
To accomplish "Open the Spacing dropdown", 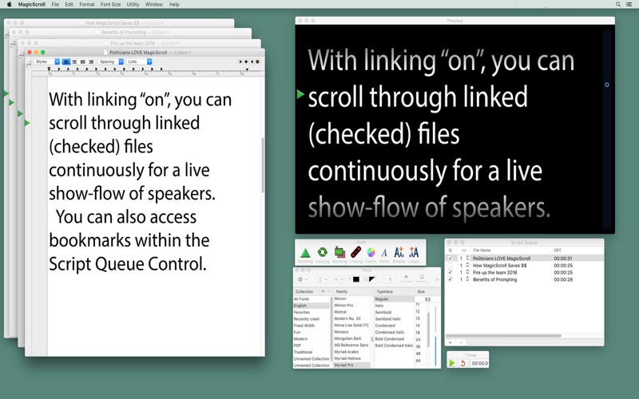I will tap(111, 61).
